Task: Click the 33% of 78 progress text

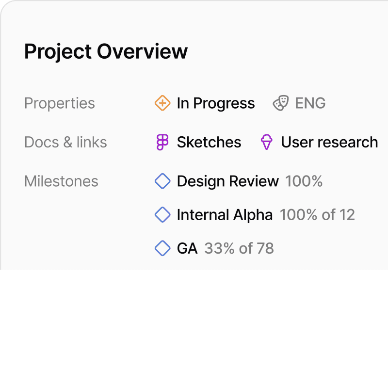Action: tap(239, 248)
